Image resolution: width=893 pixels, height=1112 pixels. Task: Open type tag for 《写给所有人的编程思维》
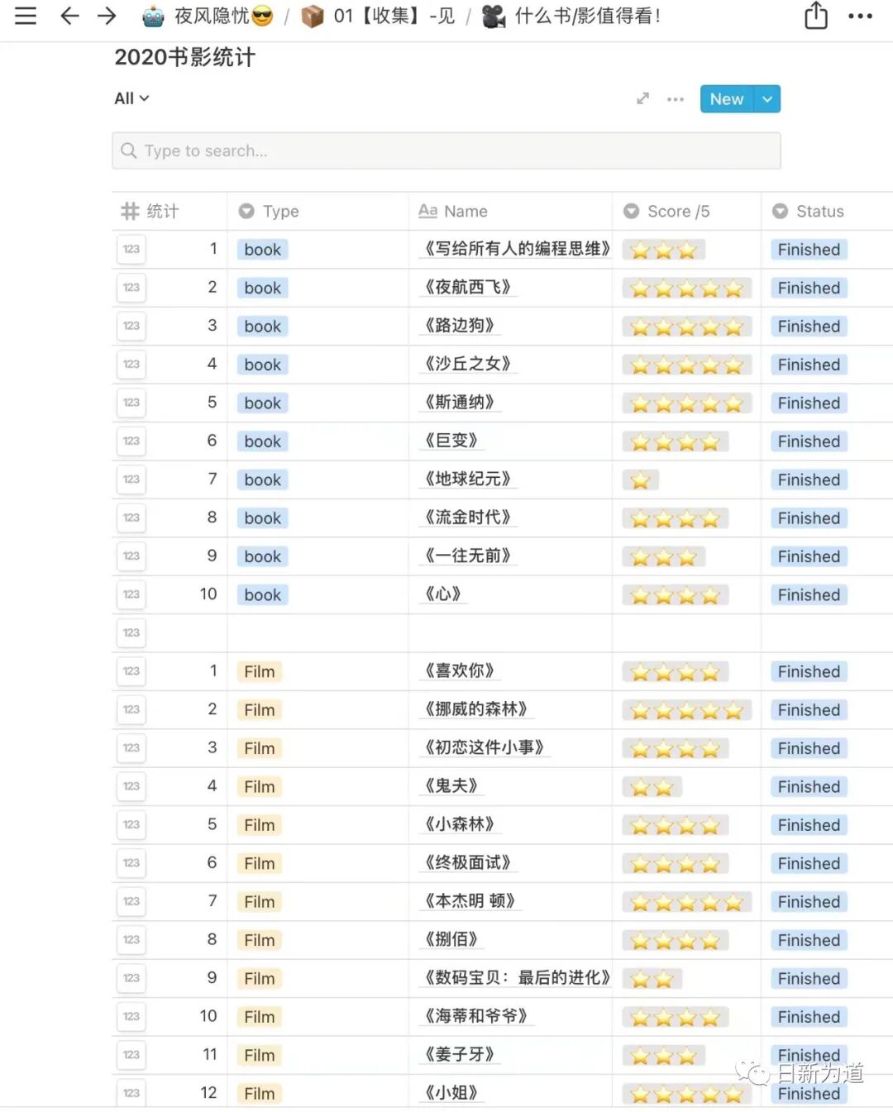coord(262,250)
